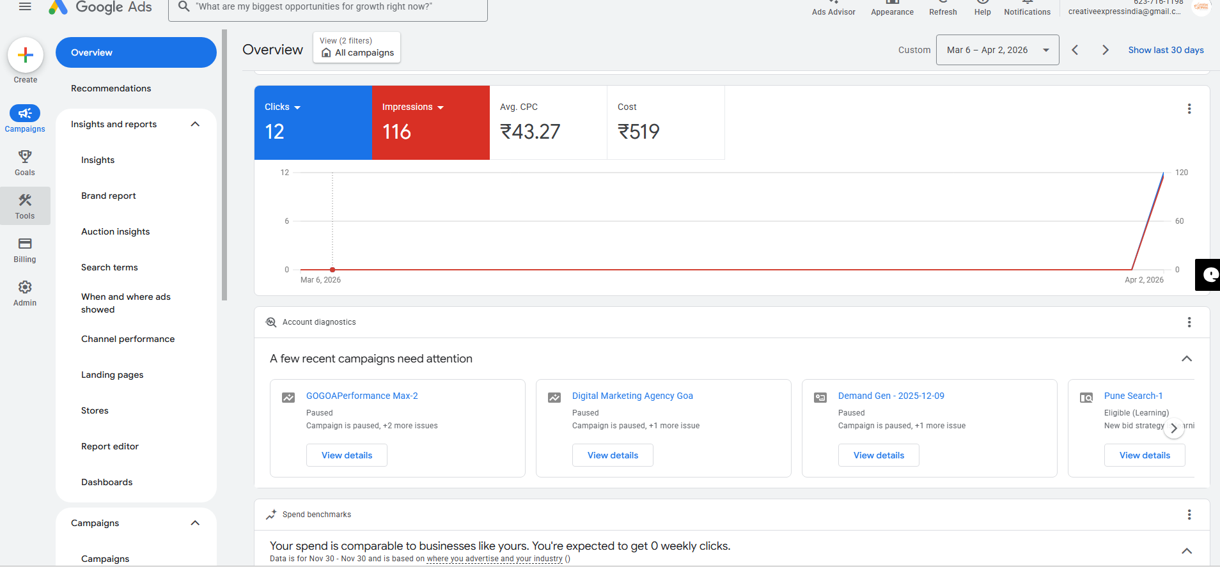Open Channel performance

pyautogui.click(x=128, y=339)
